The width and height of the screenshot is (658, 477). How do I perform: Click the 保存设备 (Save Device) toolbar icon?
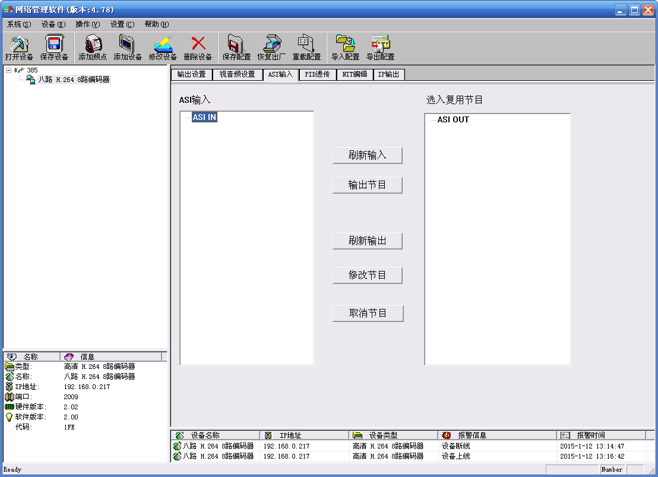click(54, 45)
